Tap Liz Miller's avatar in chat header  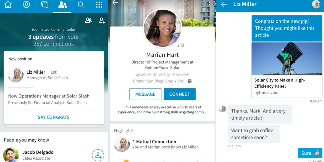point(316,4)
